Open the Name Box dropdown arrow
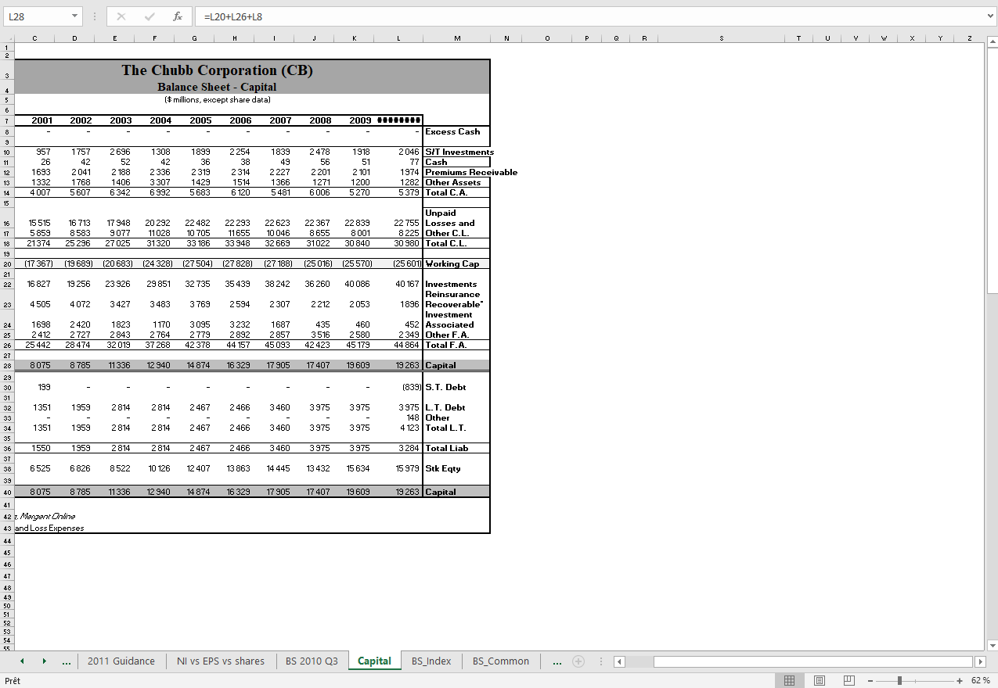This screenshot has height=688, width=998. pyautogui.click(x=74, y=16)
